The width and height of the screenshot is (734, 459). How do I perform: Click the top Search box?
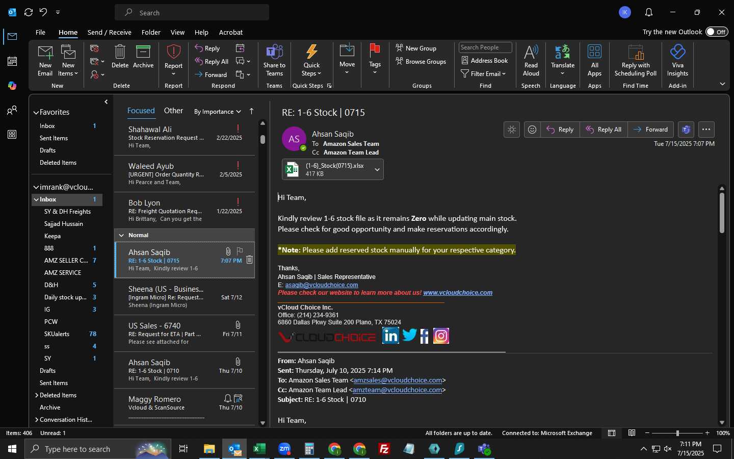(192, 12)
